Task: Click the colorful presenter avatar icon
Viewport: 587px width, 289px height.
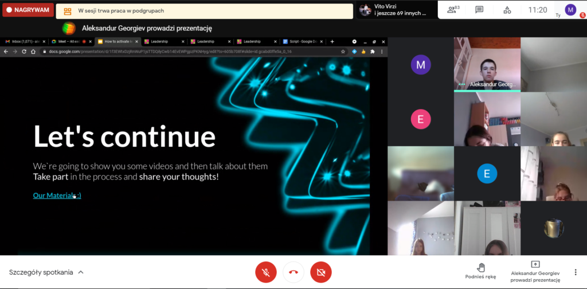Action: click(69, 28)
